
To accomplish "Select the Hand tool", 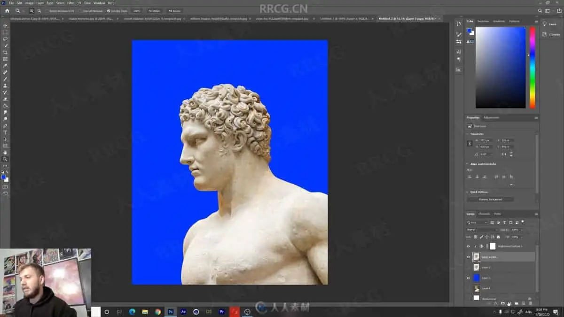I will click(x=5, y=153).
